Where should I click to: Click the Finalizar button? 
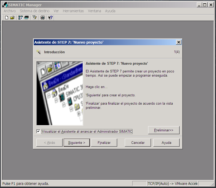coord(104,143)
